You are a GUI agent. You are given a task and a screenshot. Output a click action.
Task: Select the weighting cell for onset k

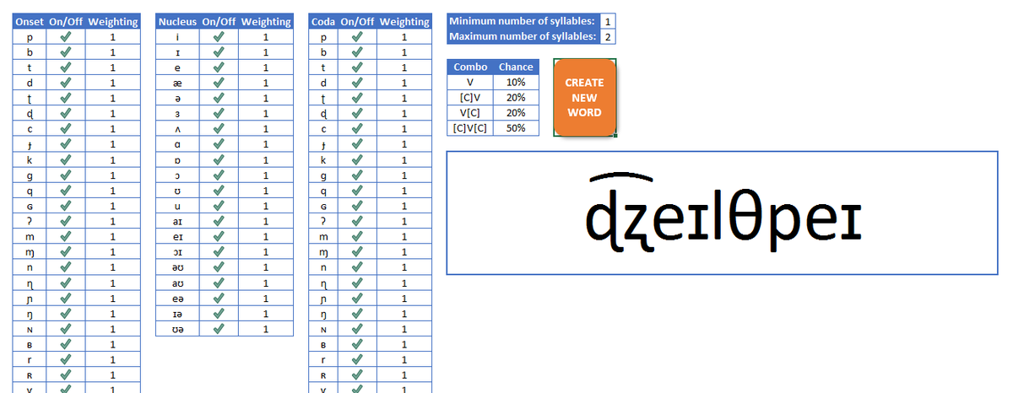[112, 159]
